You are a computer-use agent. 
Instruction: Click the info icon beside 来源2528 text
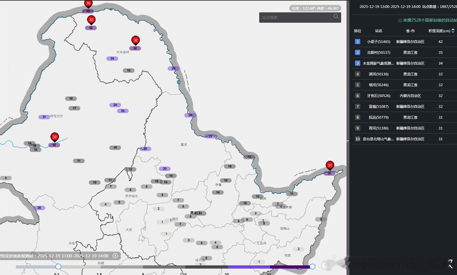click(400, 20)
